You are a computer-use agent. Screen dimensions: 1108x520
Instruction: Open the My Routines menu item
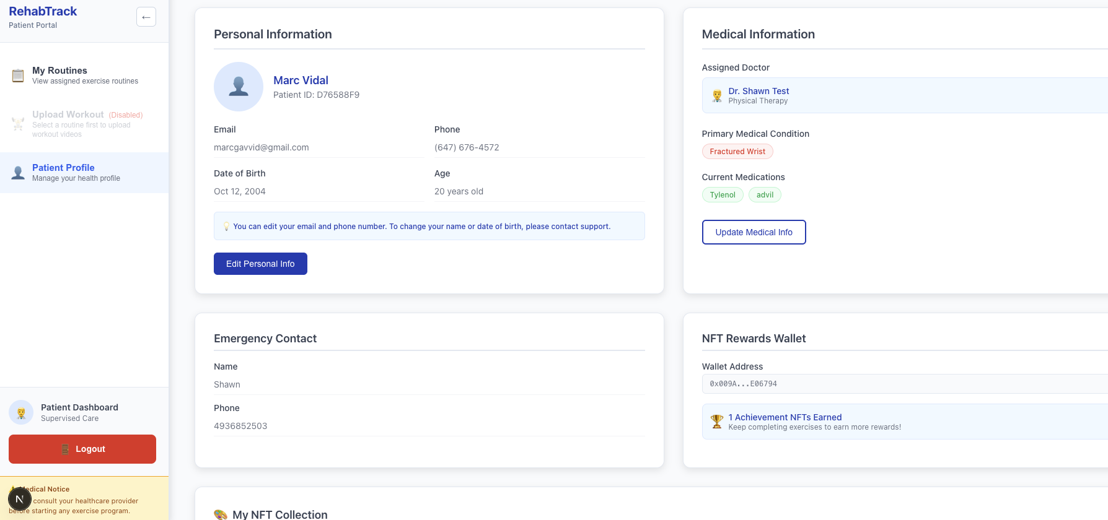pos(85,75)
